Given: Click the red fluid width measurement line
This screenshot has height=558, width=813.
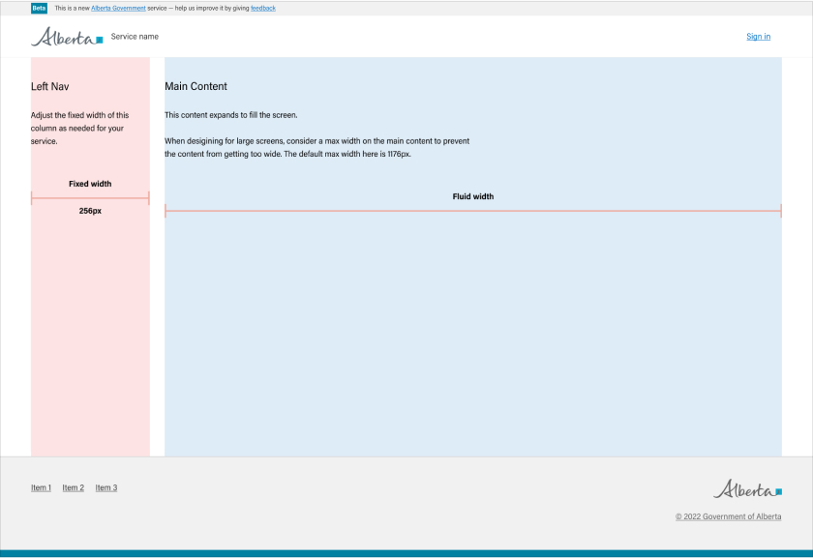Looking at the screenshot, I should (x=473, y=211).
